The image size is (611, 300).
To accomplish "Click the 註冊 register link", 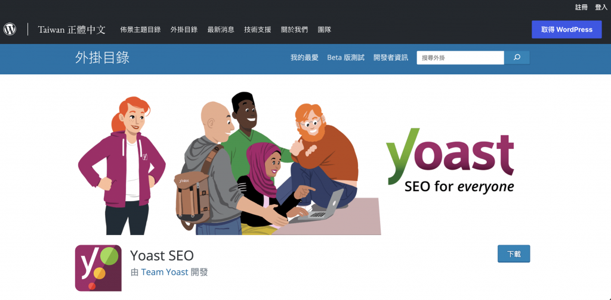I will [581, 7].
